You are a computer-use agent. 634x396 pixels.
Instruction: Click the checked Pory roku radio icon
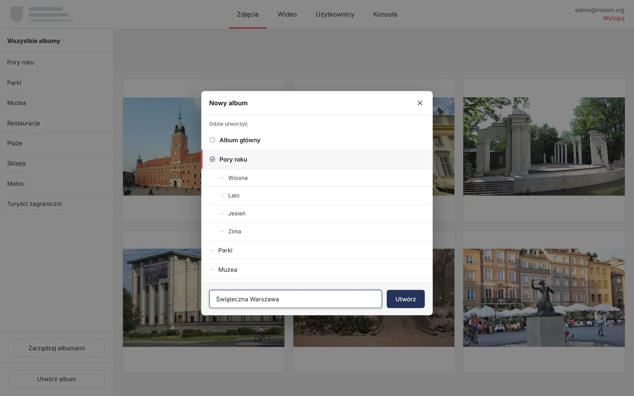[212, 159]
